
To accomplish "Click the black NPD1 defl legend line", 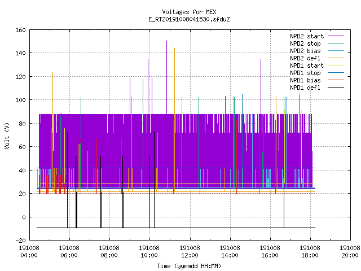I will point(336,88).
